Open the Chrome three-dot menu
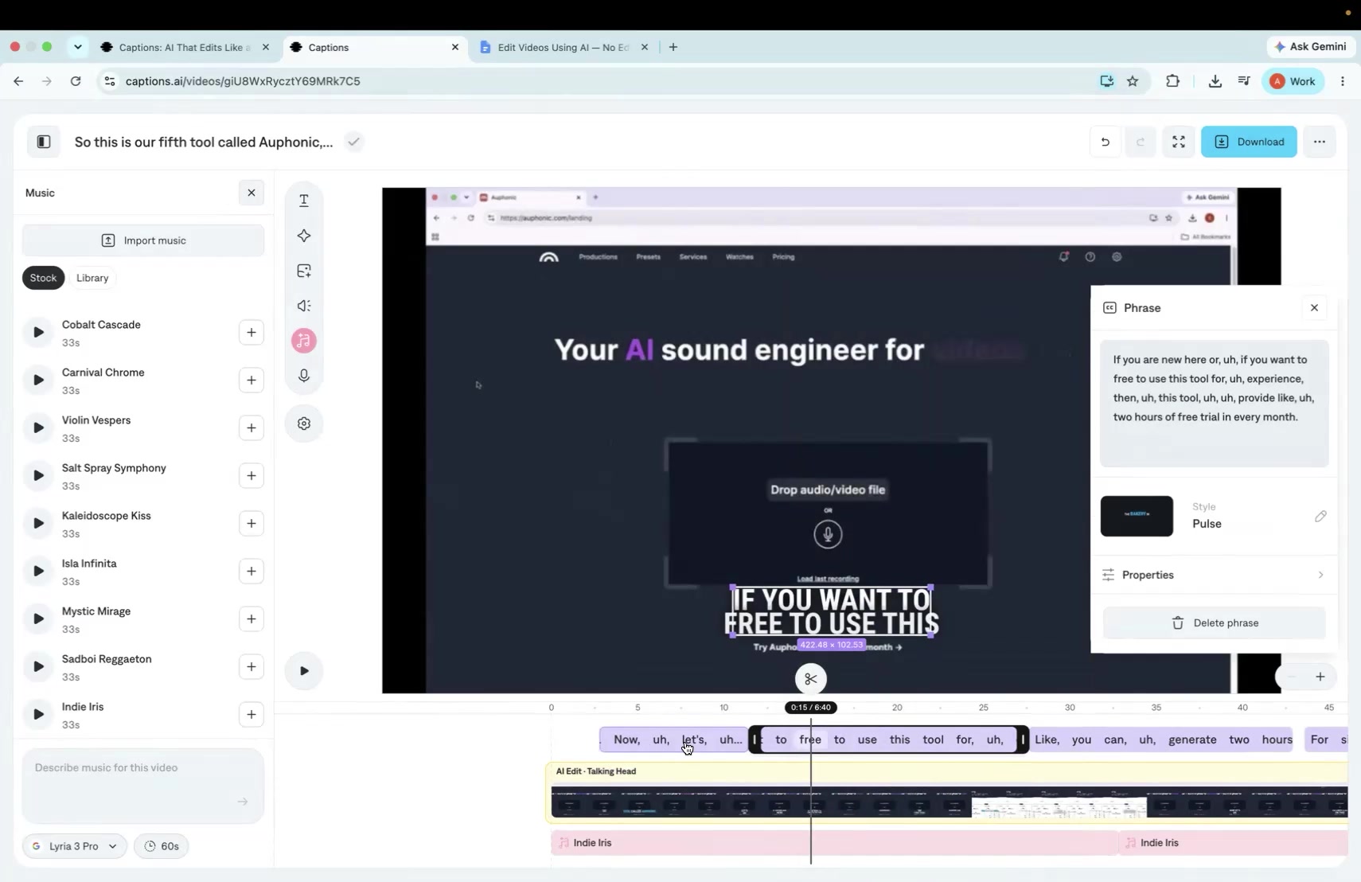This screenshot has height=882, width=1361. click(x=1343, y=81)
